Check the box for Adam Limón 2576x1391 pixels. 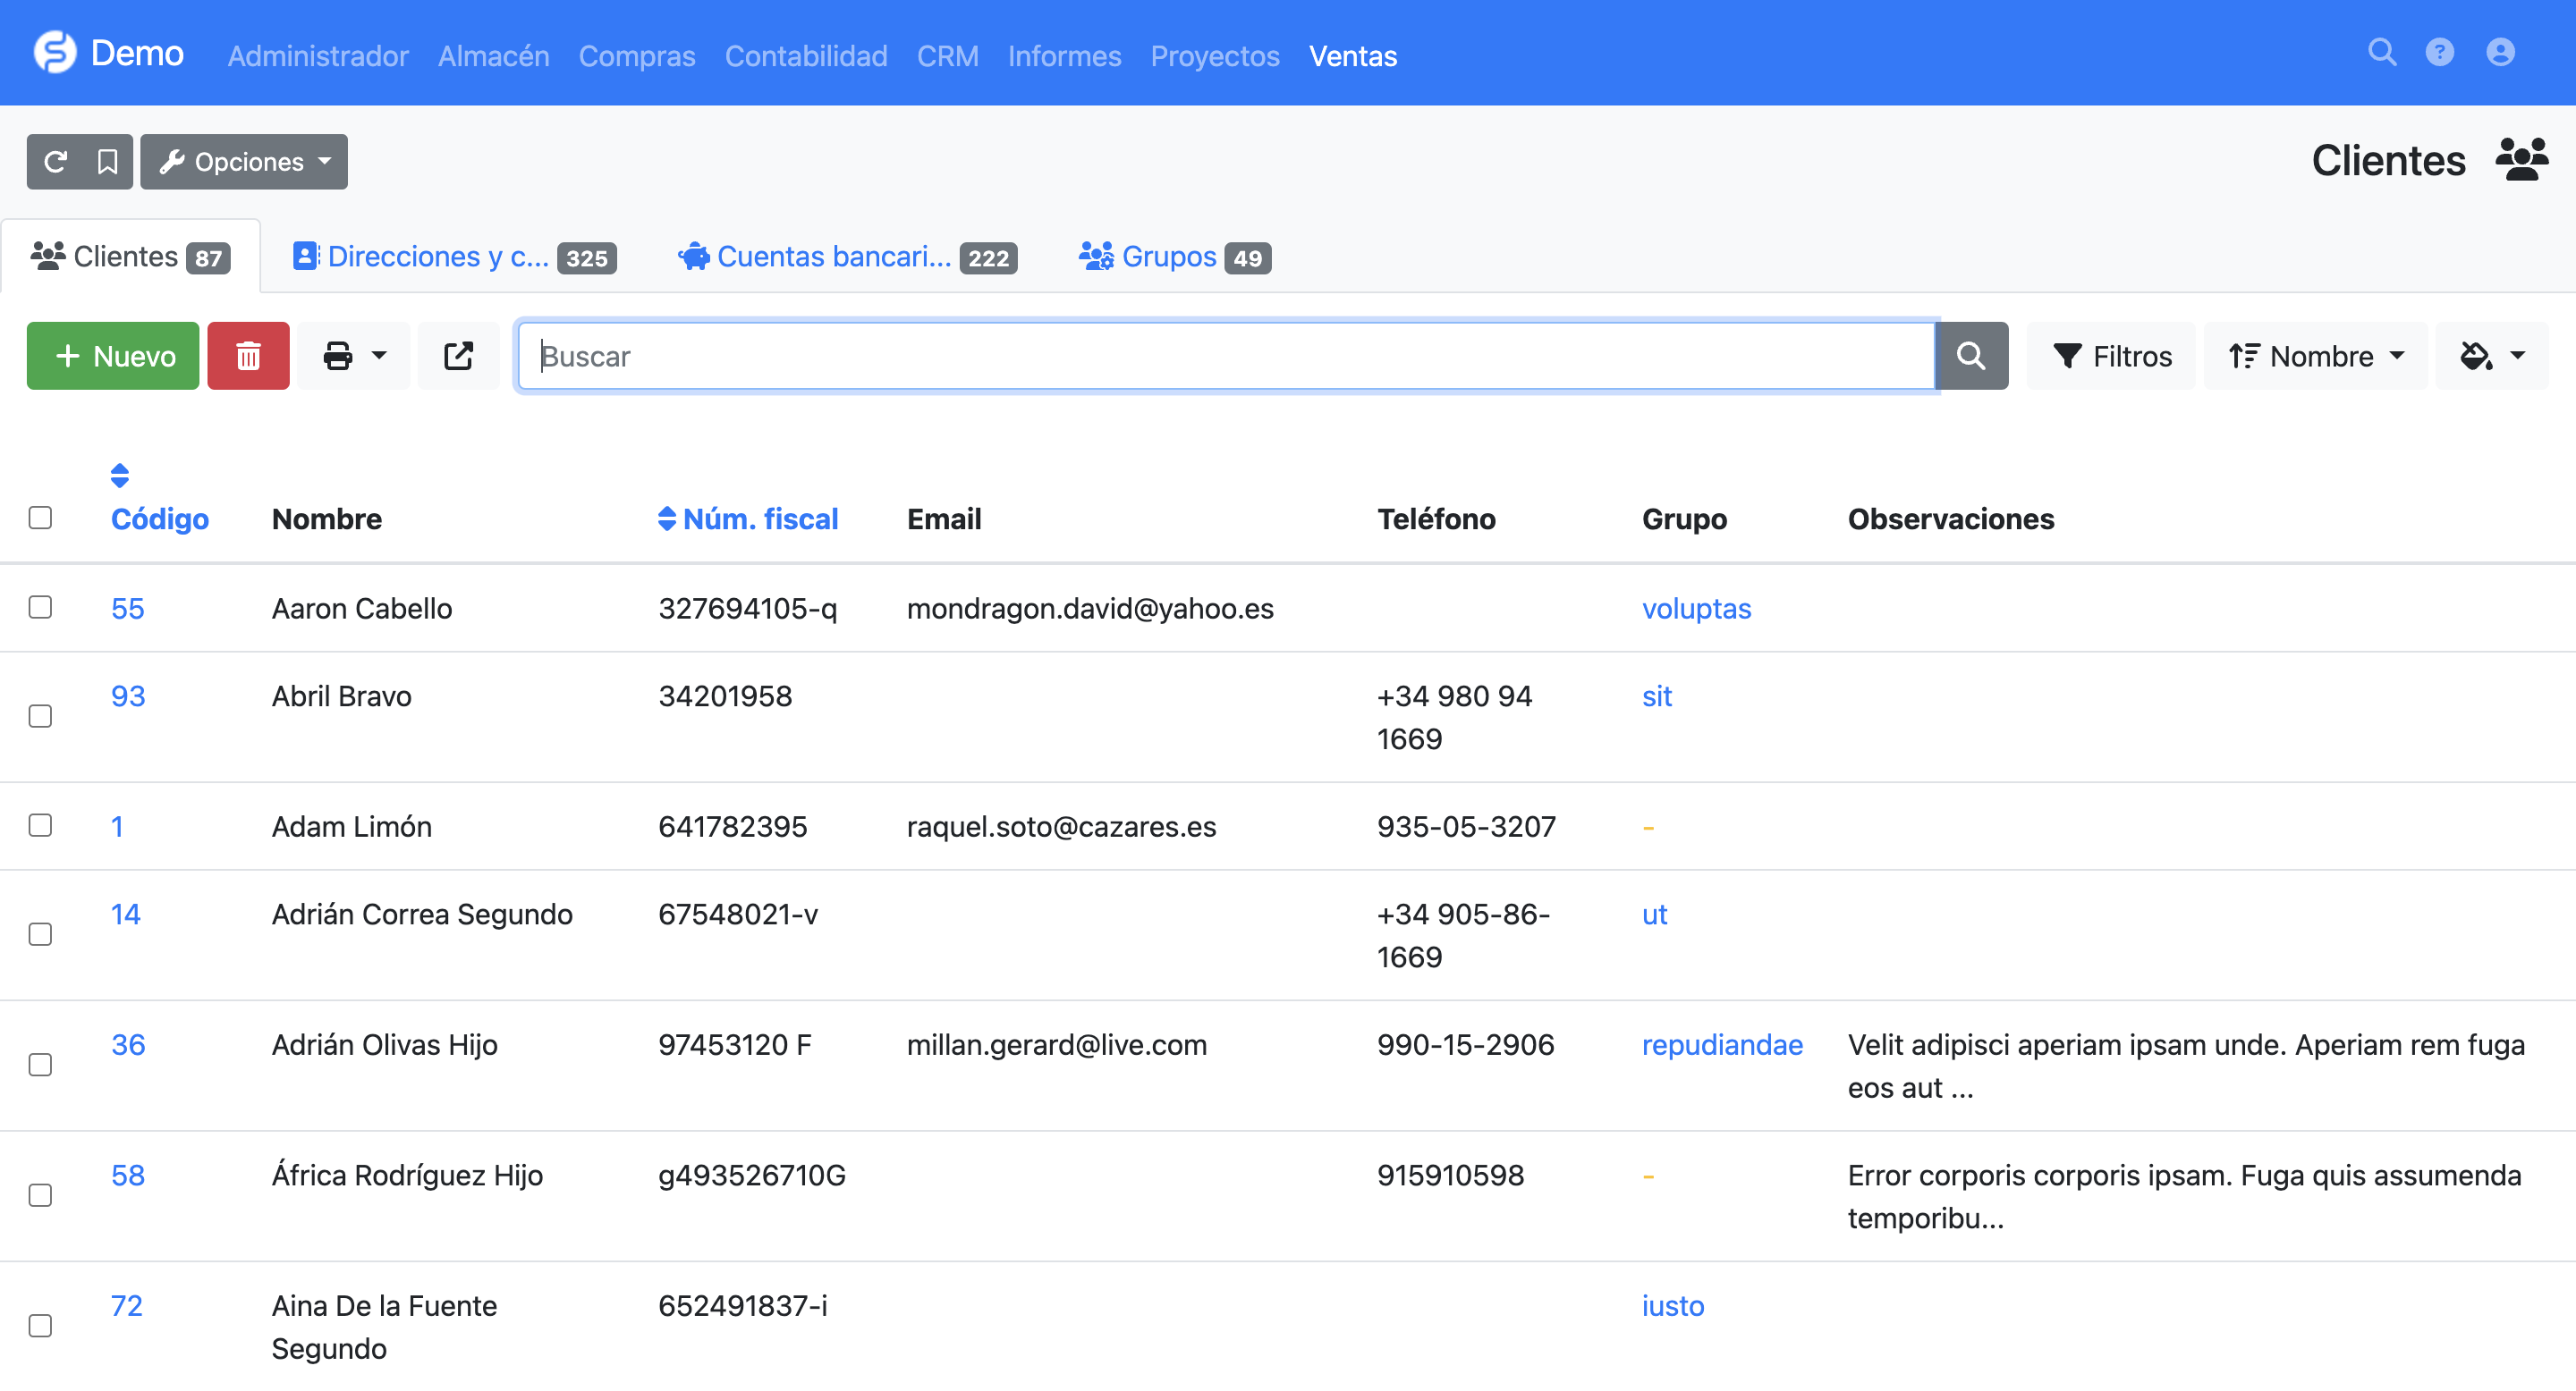click(40, 825)
